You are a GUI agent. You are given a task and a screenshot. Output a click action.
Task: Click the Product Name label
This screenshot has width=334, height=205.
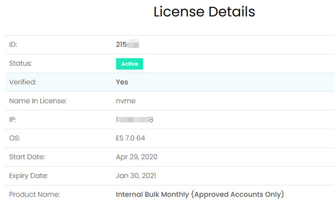pyautogui.click(x=34, y=194)
